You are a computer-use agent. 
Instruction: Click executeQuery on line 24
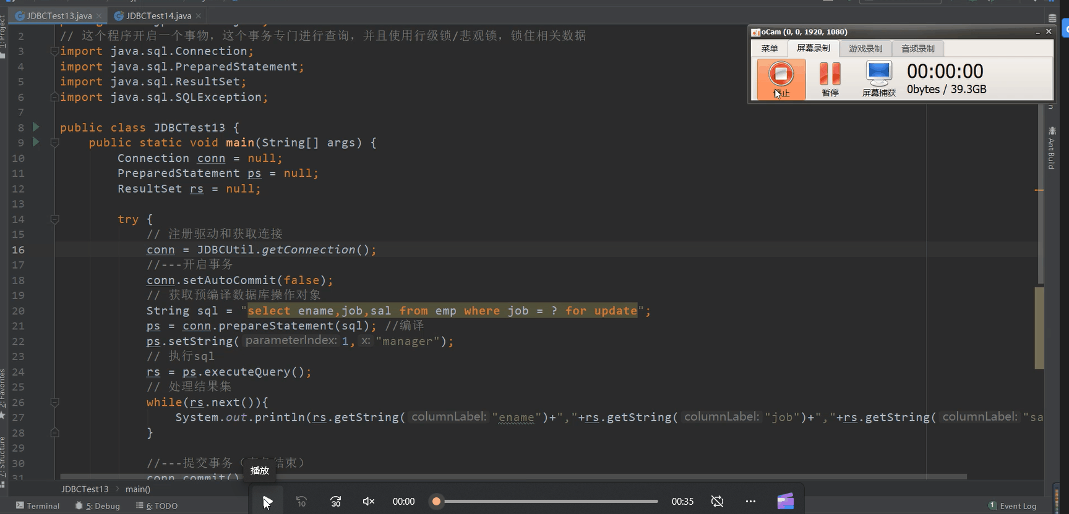click(x=247, y=371)
